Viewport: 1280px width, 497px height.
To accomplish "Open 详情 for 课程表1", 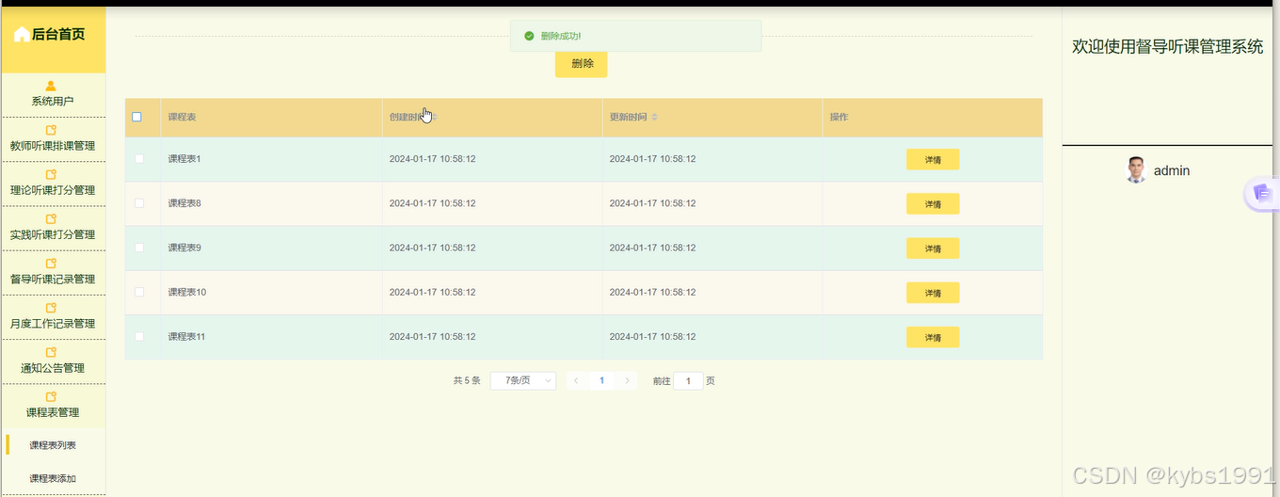I will (x=933, y=159).
